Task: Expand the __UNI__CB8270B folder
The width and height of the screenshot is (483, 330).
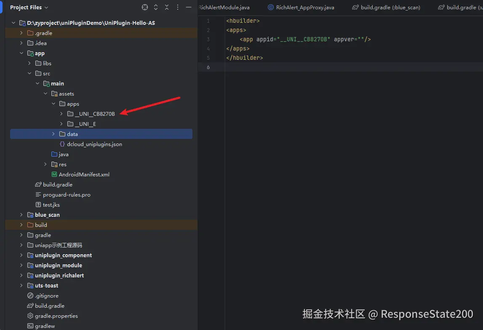Action: pyautogui.click(x=61, y=114)
